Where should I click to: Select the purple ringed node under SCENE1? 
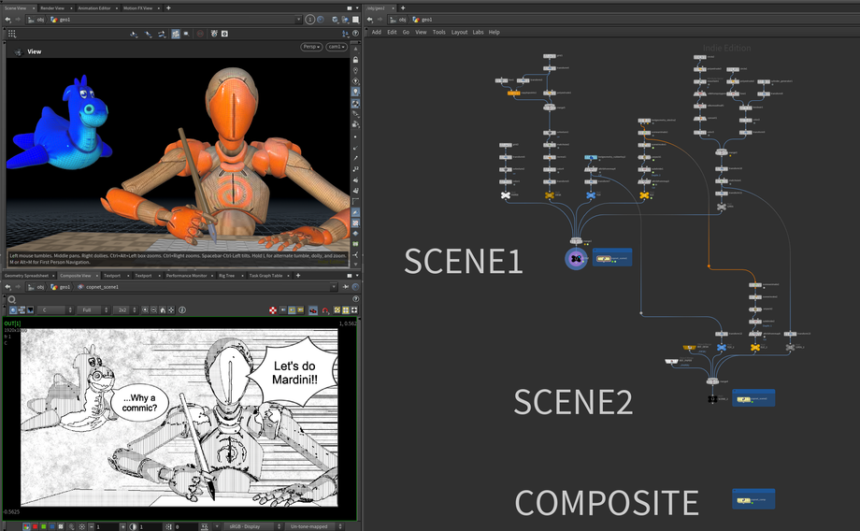pyautogui.click(x=577, y=258)
